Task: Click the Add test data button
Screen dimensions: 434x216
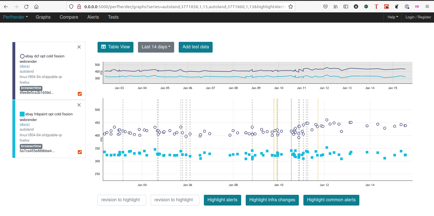Action: [196, 47]
